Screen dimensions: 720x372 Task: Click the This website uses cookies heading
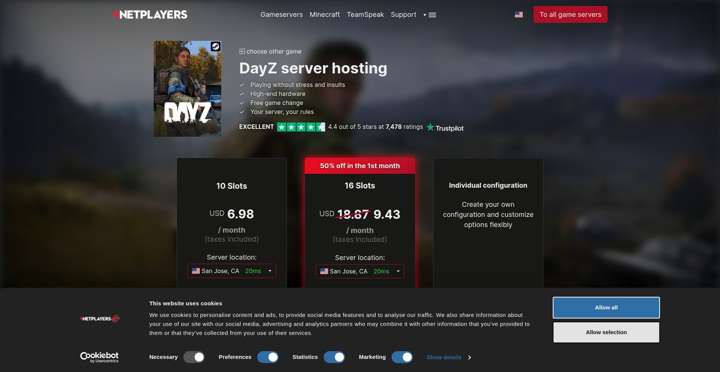tap(185, 304)
